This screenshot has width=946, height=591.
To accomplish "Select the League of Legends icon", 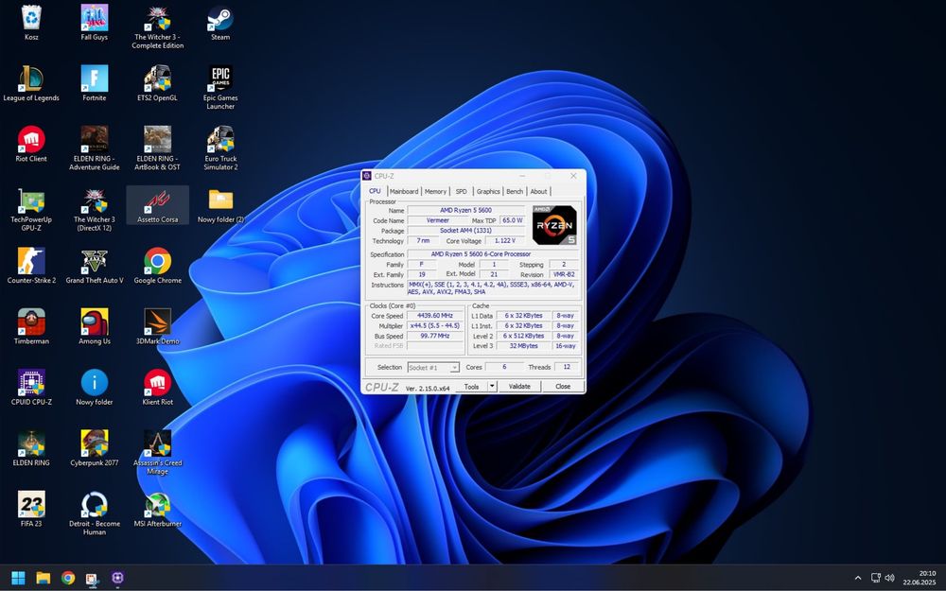I will [31, 83].
